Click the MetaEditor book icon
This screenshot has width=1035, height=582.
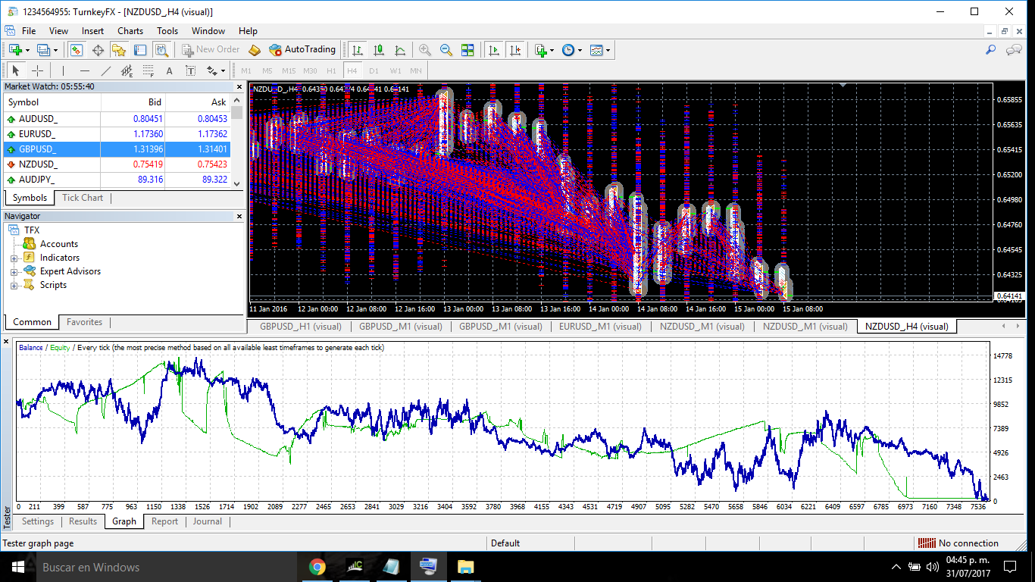pos(255,50)
